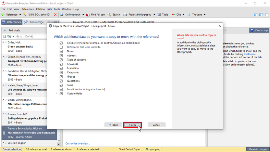Open ISBN, DOI, other ID lookup
270x152 pixels.
click(x=36, y=15)
